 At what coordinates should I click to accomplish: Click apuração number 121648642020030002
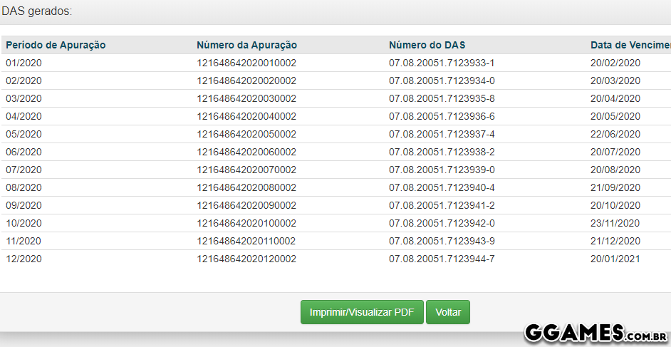coord(246,98)
